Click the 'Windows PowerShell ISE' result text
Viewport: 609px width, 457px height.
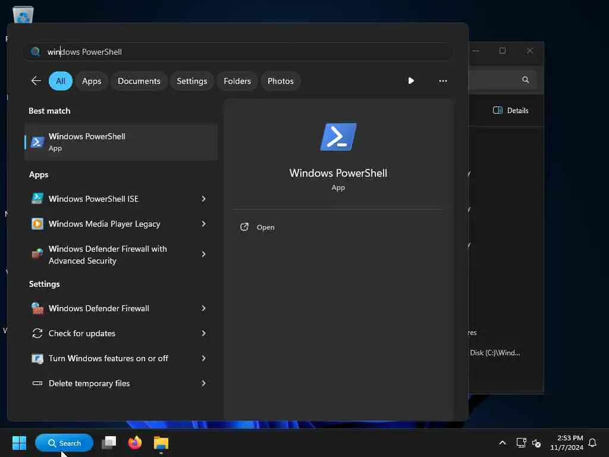pos(93,199)
